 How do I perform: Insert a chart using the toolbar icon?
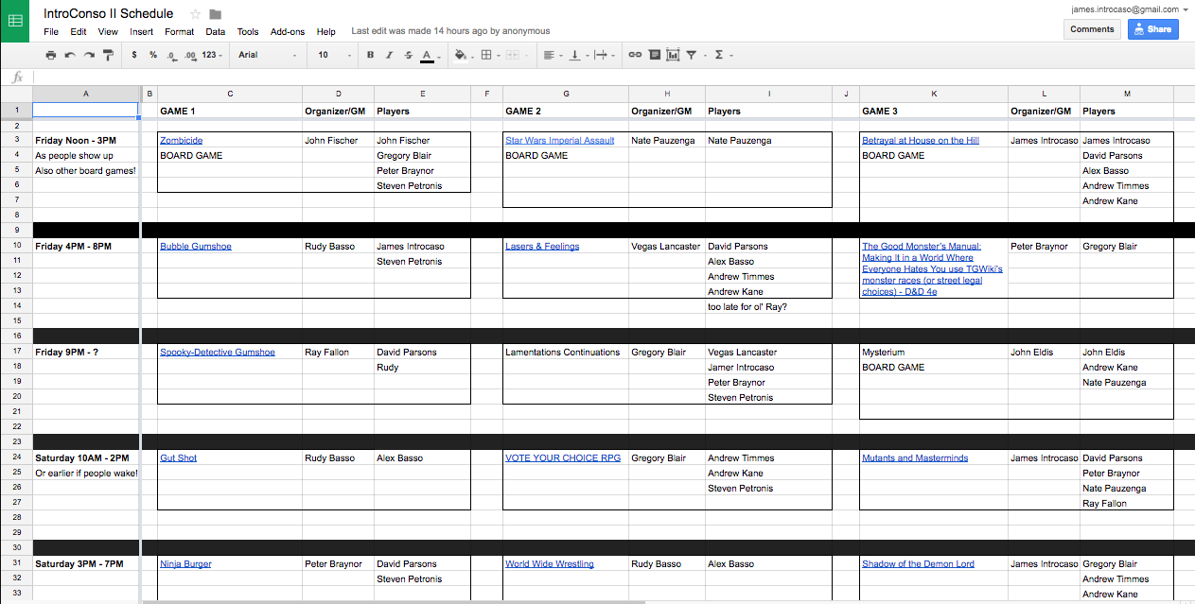[x=673, y=56]
